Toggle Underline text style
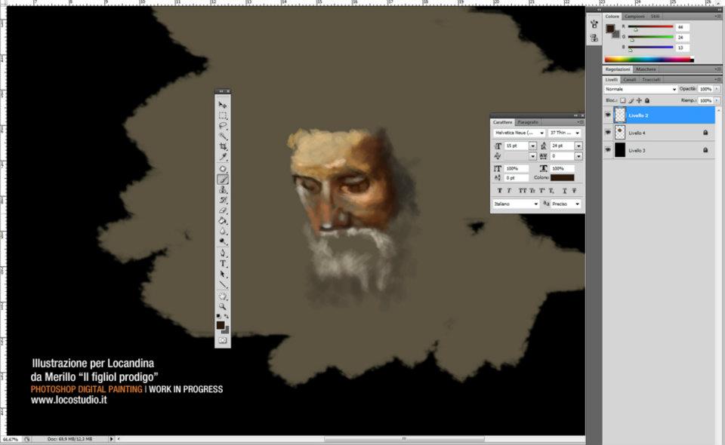 [565, 190]
